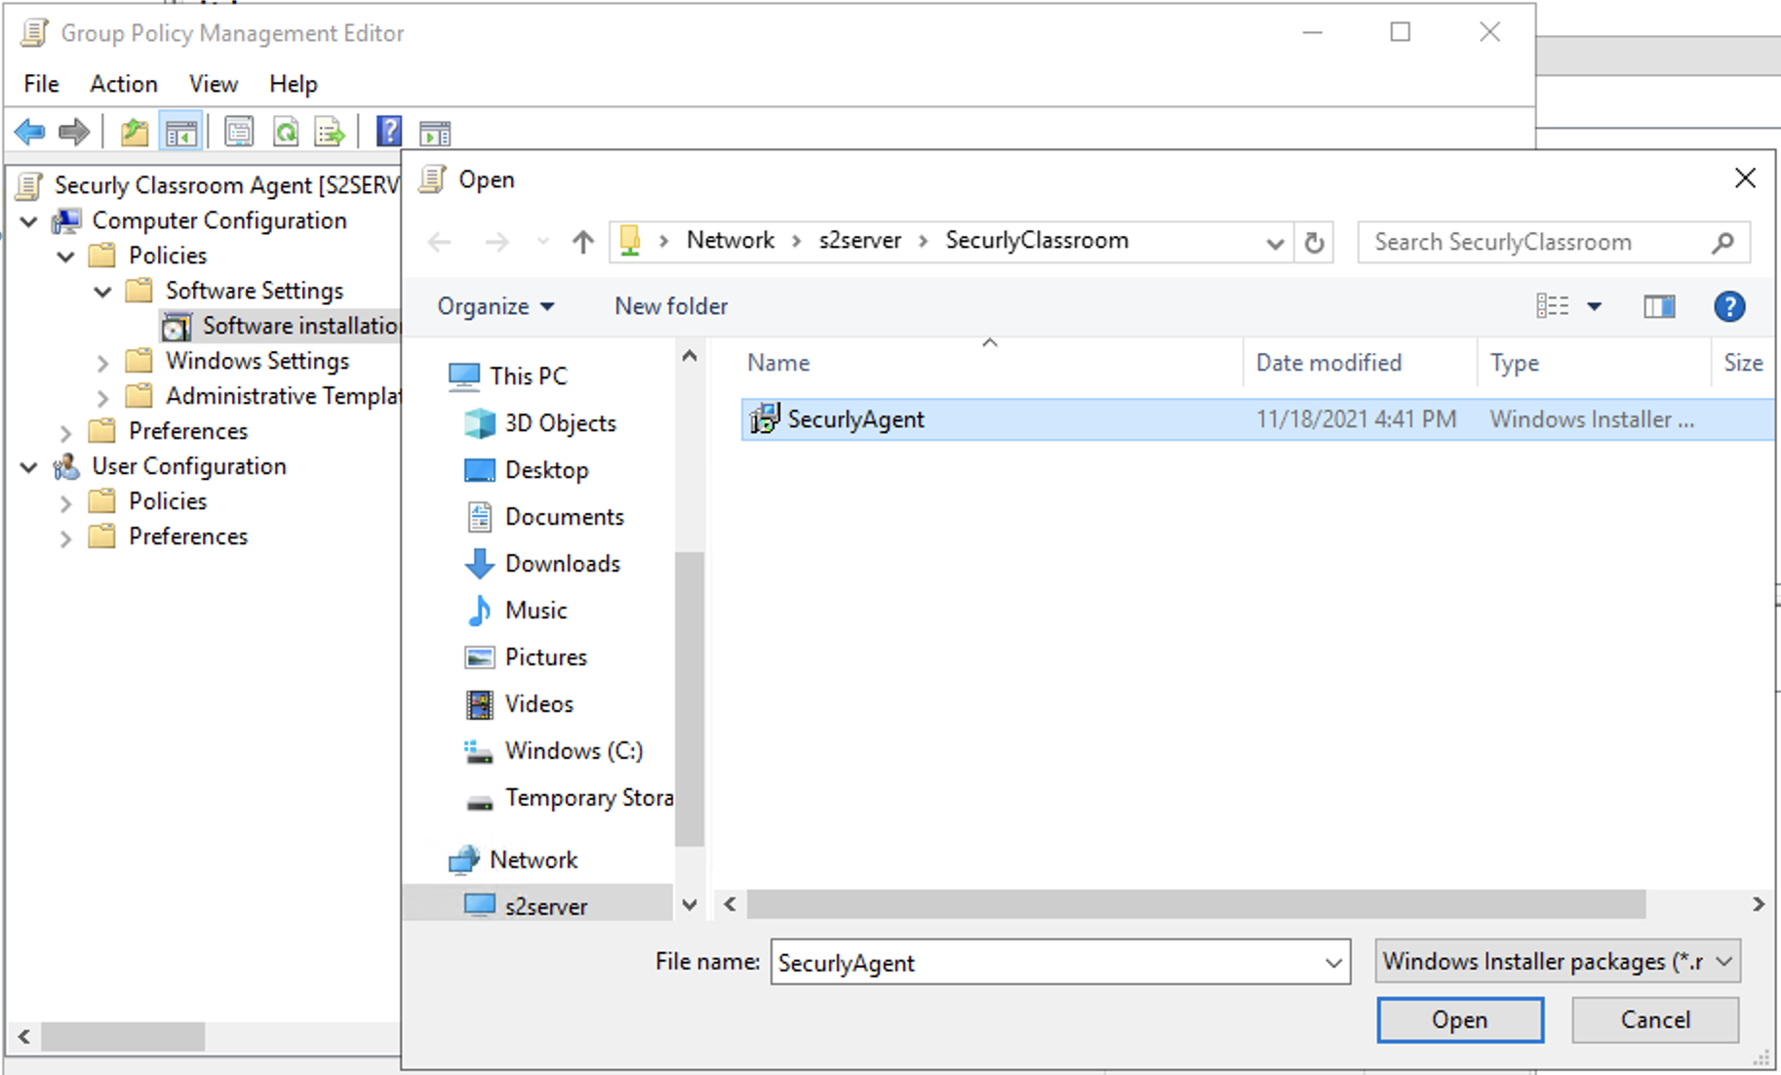Collapse Computer Configuration node
1781x1075 pixels.
pos(29,221)
